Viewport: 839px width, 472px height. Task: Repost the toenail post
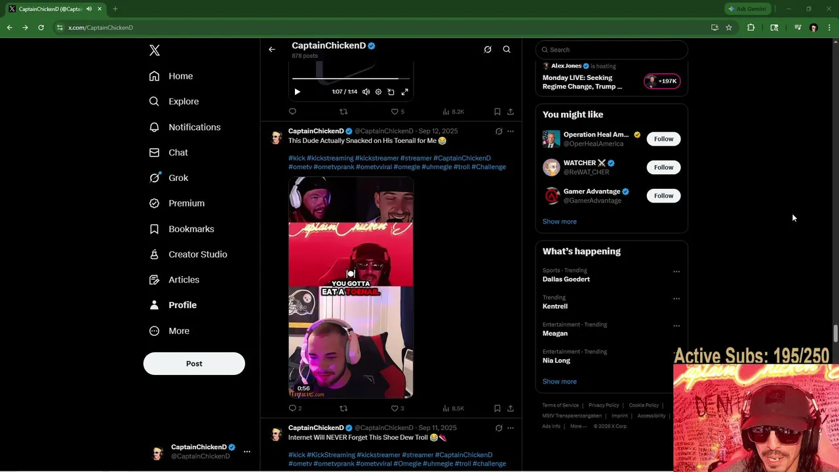tap(343, 408)
